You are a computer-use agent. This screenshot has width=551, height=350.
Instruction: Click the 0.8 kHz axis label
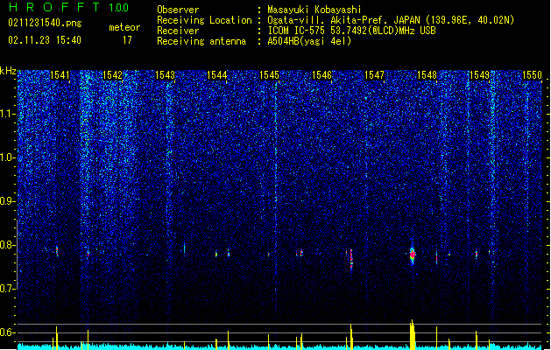point(8,245)
